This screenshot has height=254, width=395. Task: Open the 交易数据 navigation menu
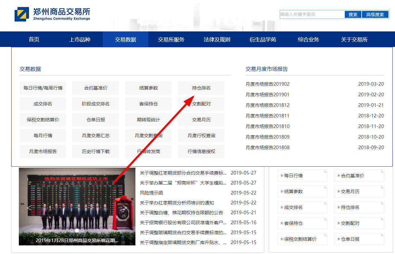(x=126, y=39)
